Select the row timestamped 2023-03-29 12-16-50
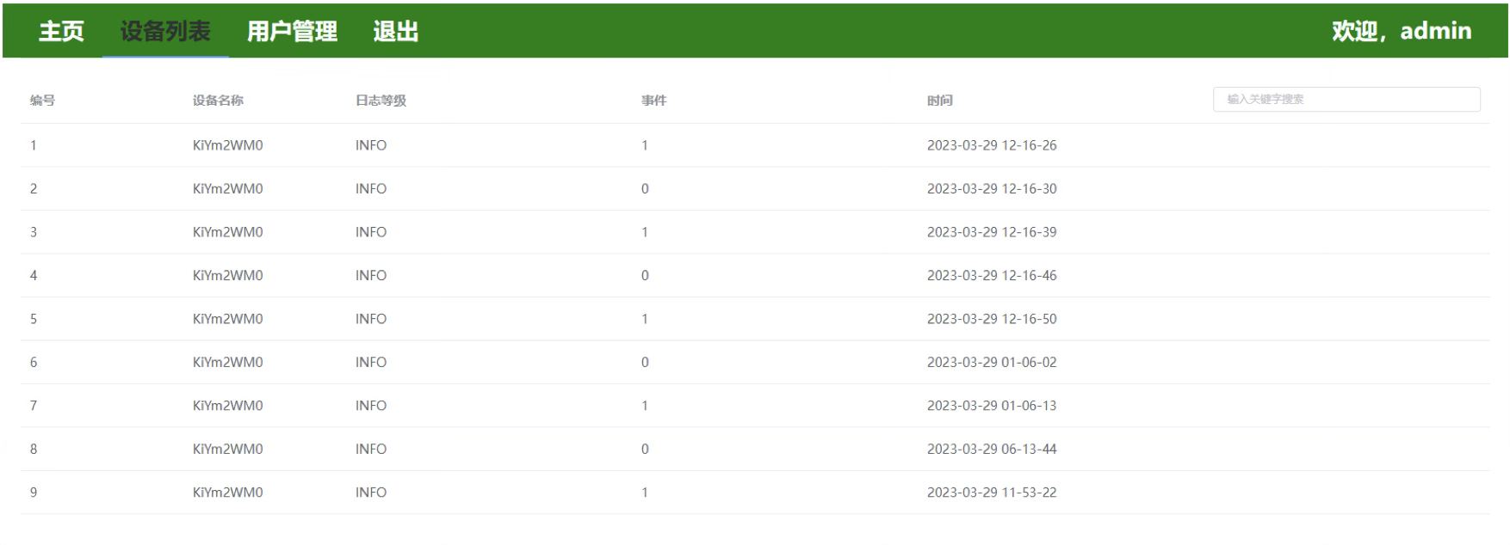Screen dimensions: 1510x545 point(991,319)
